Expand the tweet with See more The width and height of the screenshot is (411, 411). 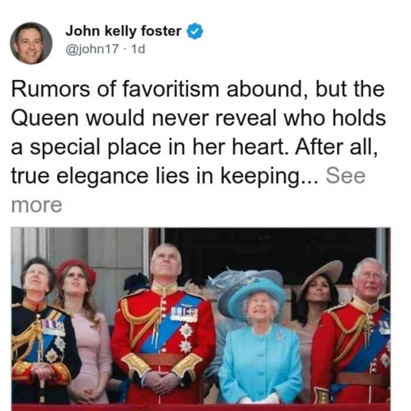pyautogui.click(x=345, y=176)
